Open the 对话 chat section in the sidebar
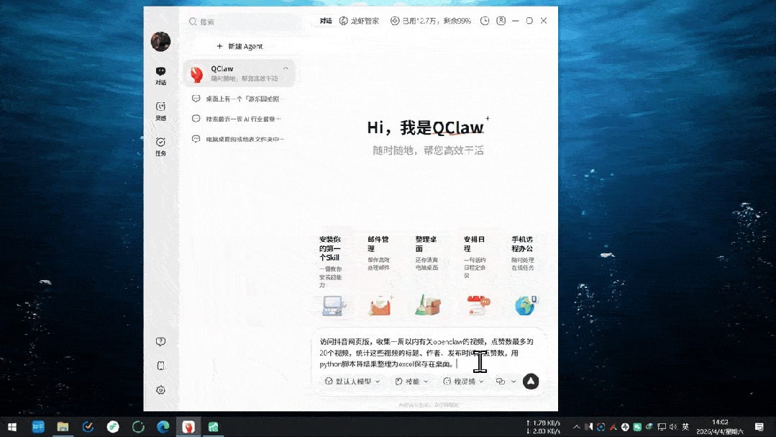 160,76
